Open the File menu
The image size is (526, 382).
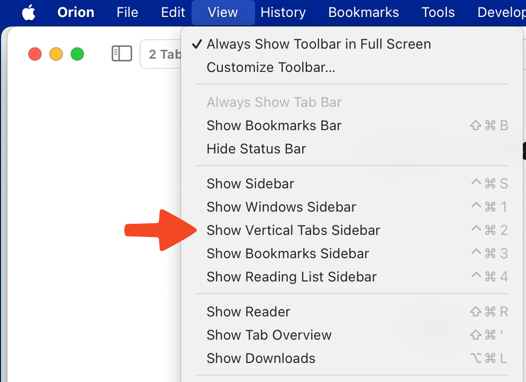pos(127,12)
